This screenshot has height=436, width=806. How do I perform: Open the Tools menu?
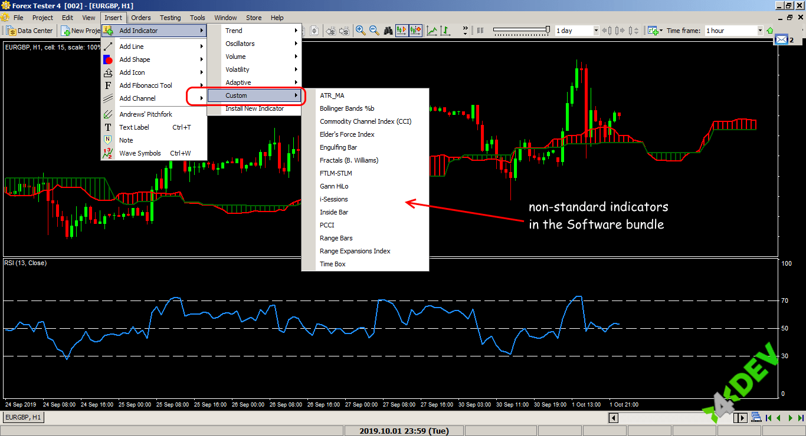click(198, 18)
